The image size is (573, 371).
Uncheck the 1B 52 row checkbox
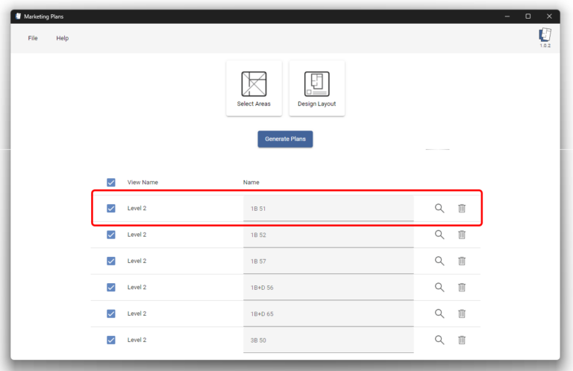tap(111, 235)
